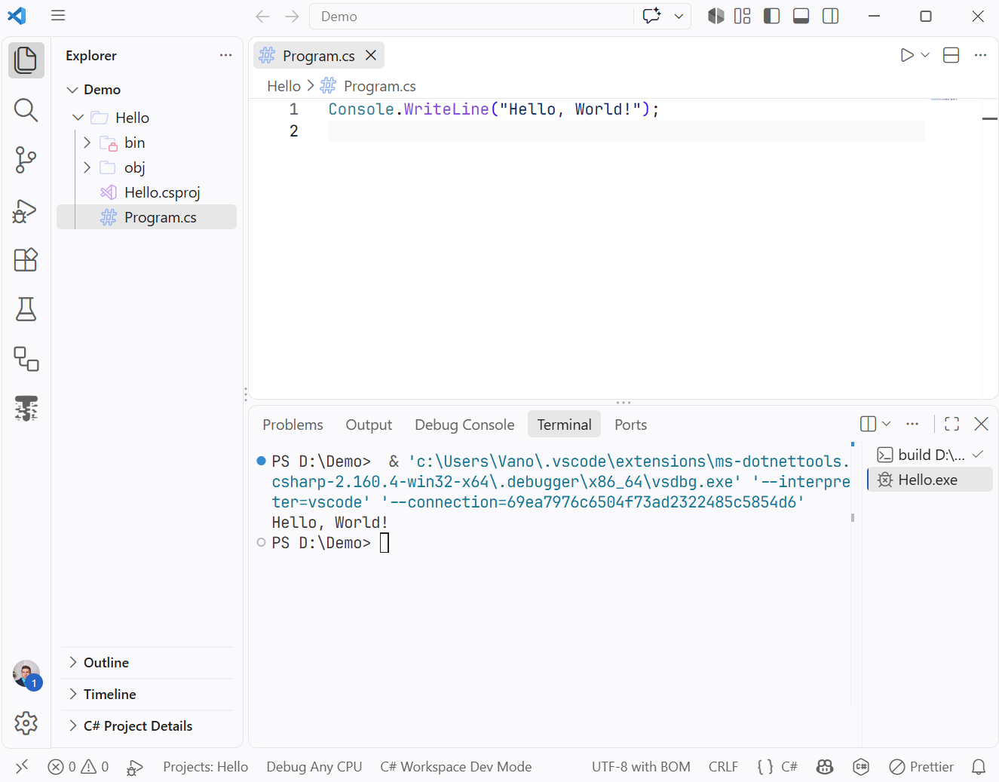Viewport: 999px width, 782px height.
Task: Open the Manage gear menu
Action: click(26, 723)
